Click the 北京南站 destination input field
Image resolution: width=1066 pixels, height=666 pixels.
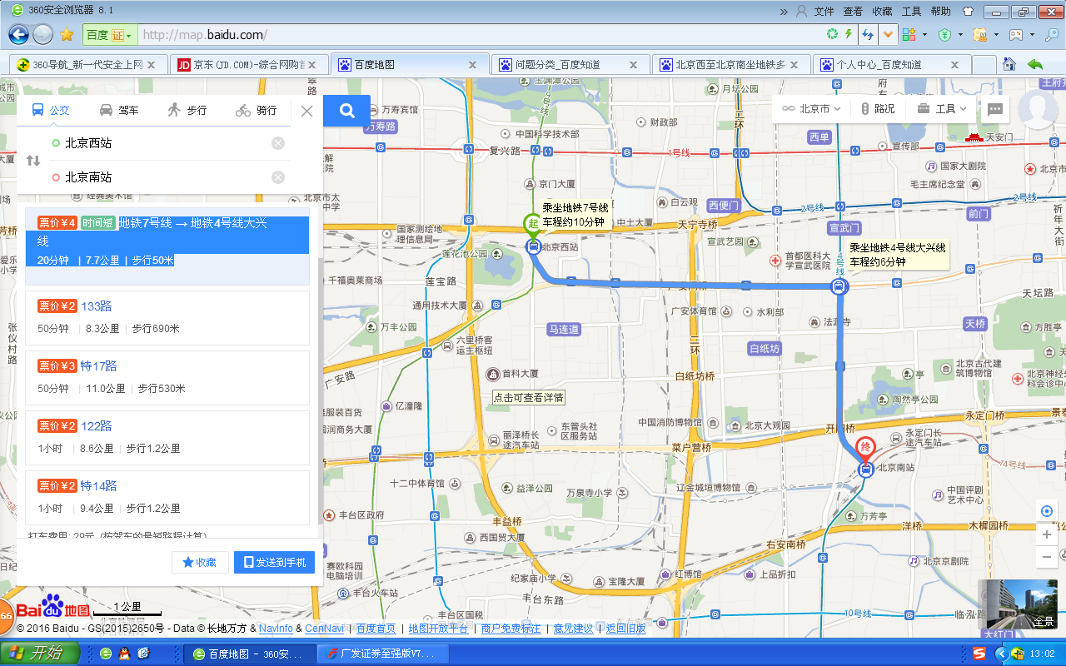[x=167, y=177]
